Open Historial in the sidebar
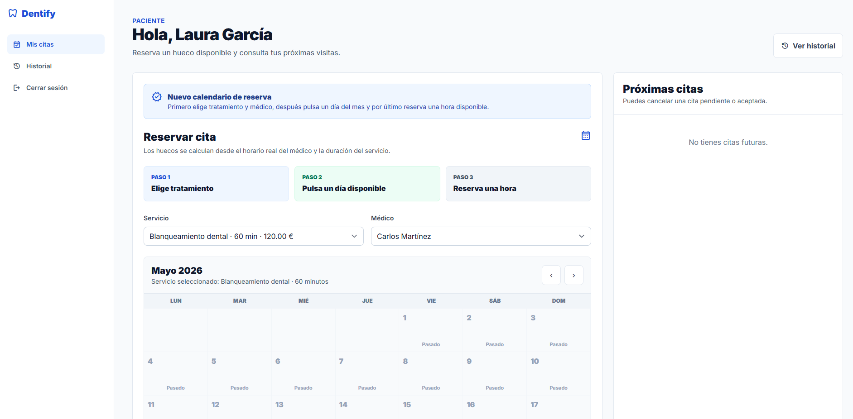This screenshot has width=853, height=419. (x=56, y=66)
